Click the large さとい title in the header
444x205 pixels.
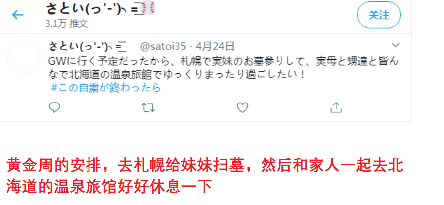click(x=65, y=8)
